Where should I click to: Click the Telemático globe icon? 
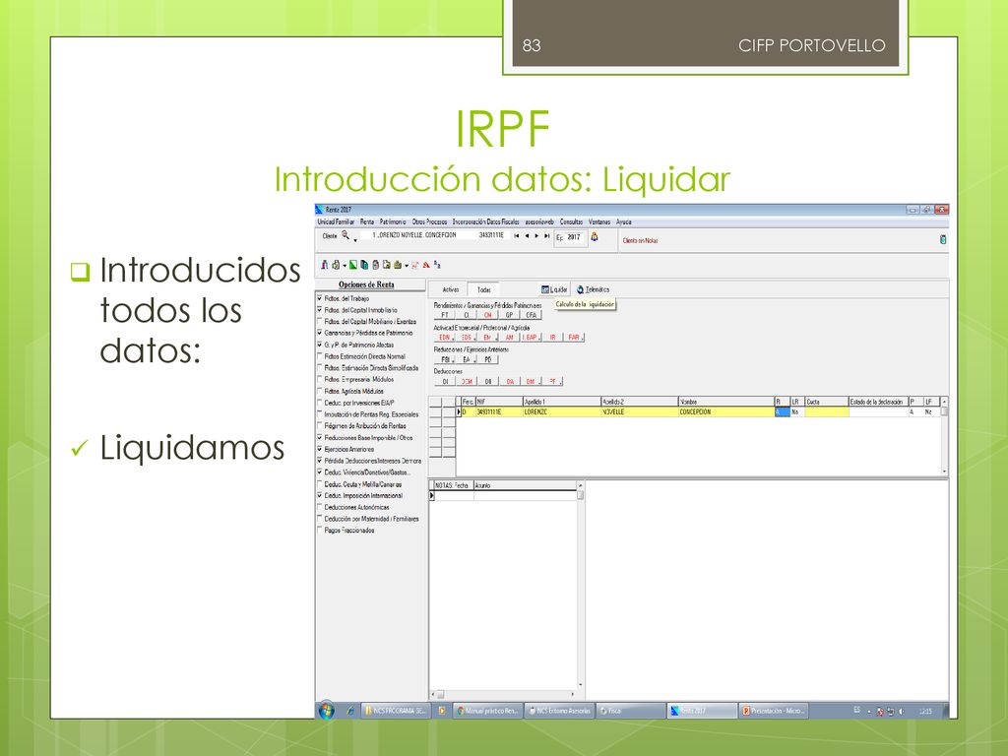point(580,289)
